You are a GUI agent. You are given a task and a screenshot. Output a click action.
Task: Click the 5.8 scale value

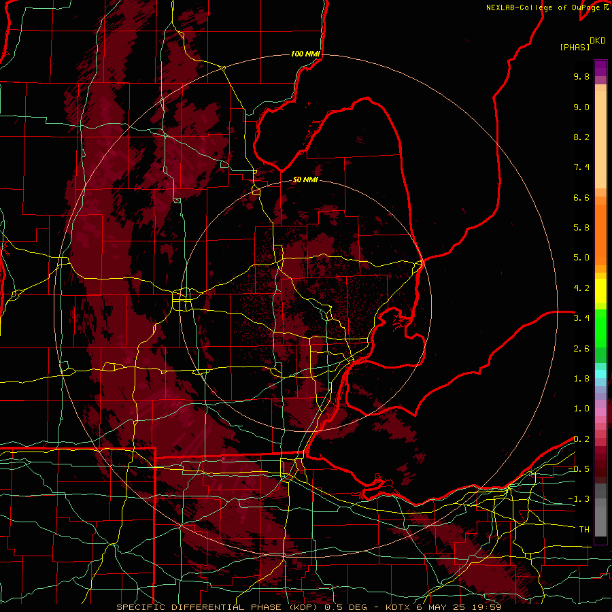[x=581, y=228]
